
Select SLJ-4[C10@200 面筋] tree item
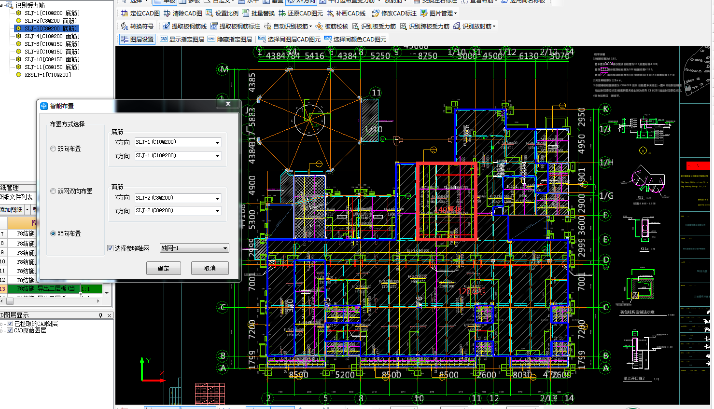click(52, 36)
